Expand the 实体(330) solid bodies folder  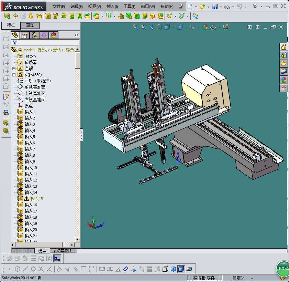[x=14, y=75]
